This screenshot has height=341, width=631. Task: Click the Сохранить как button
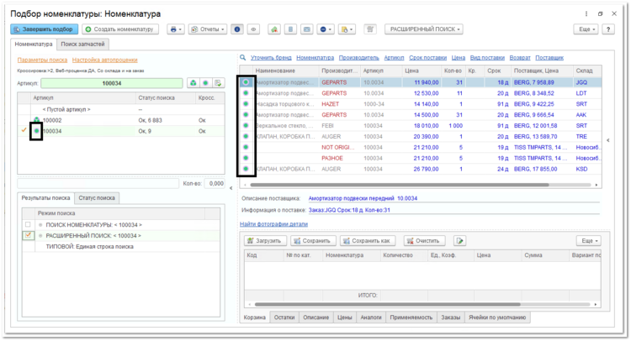tap(368, 240)
